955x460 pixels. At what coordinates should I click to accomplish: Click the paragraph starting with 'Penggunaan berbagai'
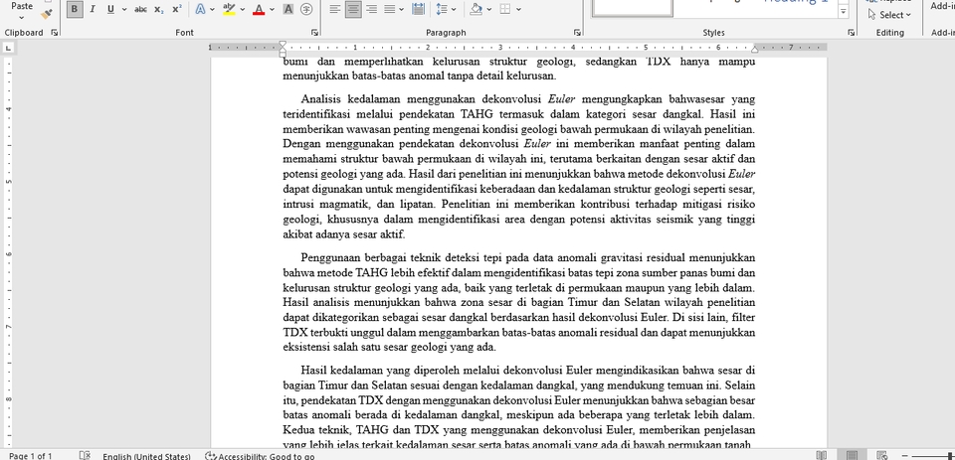pyautogui.click(x=519, y=302)
